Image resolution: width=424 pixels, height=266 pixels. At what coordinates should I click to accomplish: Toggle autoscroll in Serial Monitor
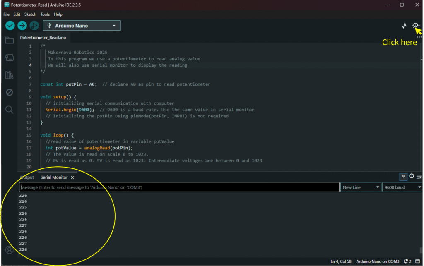pos(403,177)
